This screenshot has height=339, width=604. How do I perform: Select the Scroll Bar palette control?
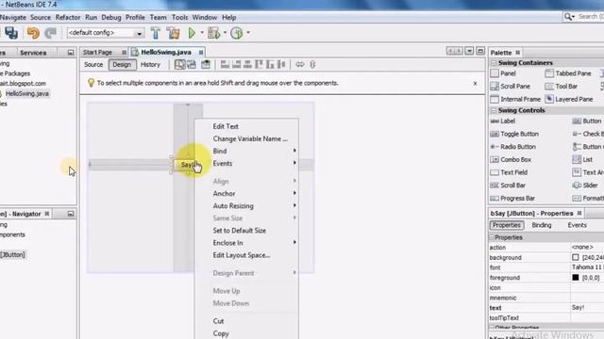(508, 186)
